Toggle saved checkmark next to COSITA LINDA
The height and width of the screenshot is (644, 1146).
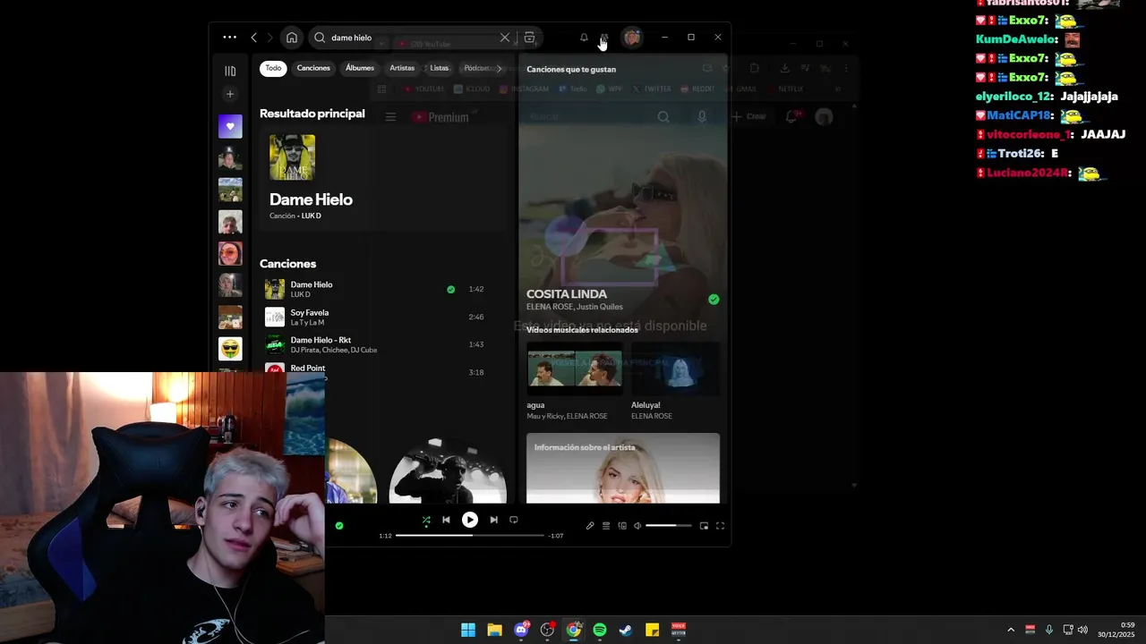pyautogui.click(x=714, y=300)
